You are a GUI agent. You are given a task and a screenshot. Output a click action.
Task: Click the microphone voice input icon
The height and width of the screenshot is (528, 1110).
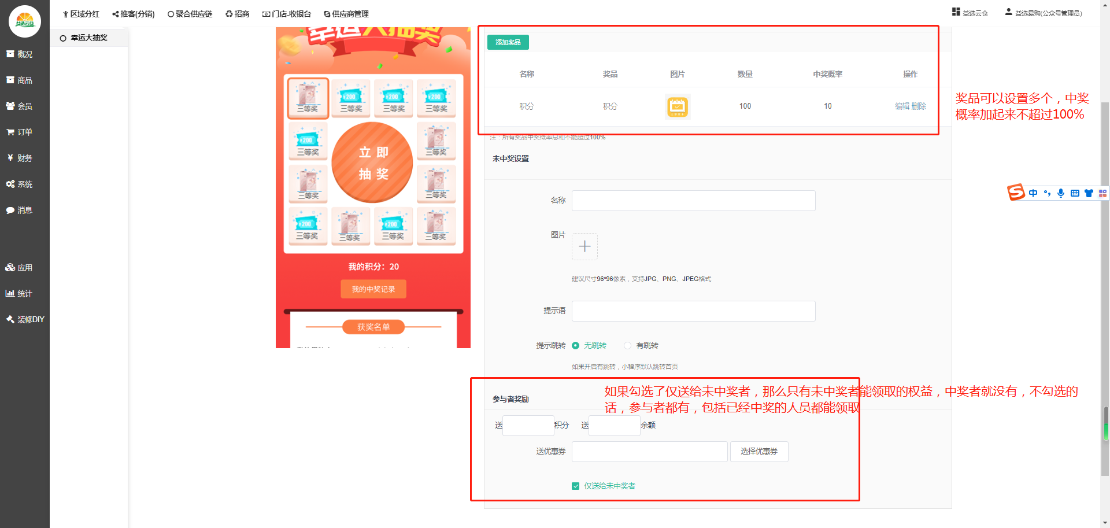1061,193
